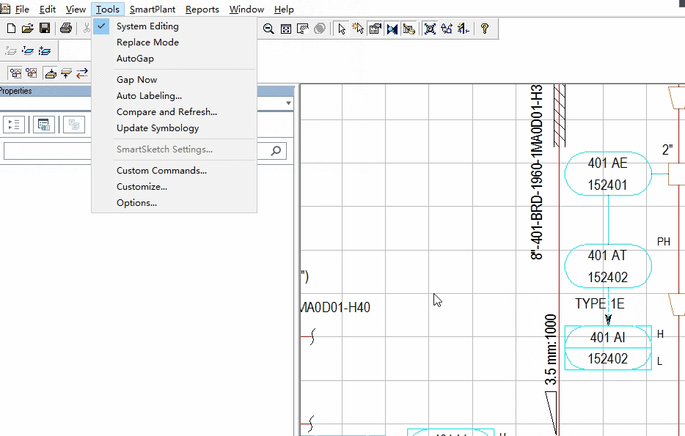
Task: Click the New document icon
Action: [x=11, y=29]
